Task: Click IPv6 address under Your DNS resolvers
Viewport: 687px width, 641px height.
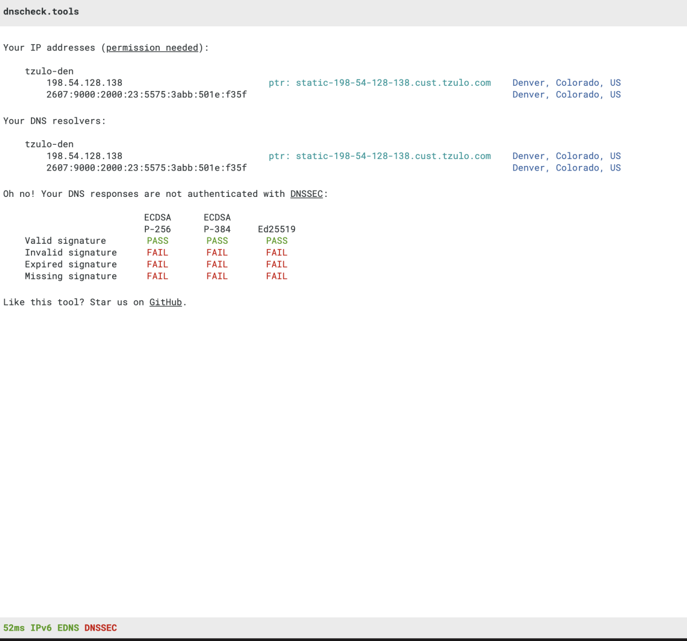Action: pyautogui.click(x=147, y=168)
